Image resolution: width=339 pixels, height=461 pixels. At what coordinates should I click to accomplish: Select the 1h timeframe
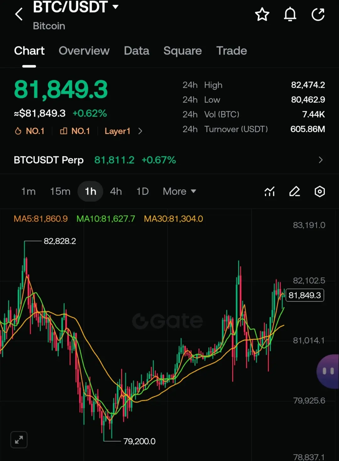pyautogui.click(x=90, y=191)
